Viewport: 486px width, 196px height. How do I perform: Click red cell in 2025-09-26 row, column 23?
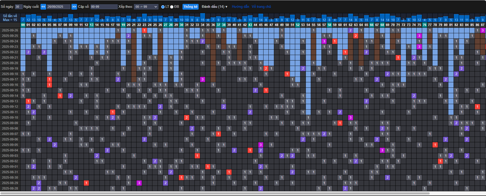point(144,30)
